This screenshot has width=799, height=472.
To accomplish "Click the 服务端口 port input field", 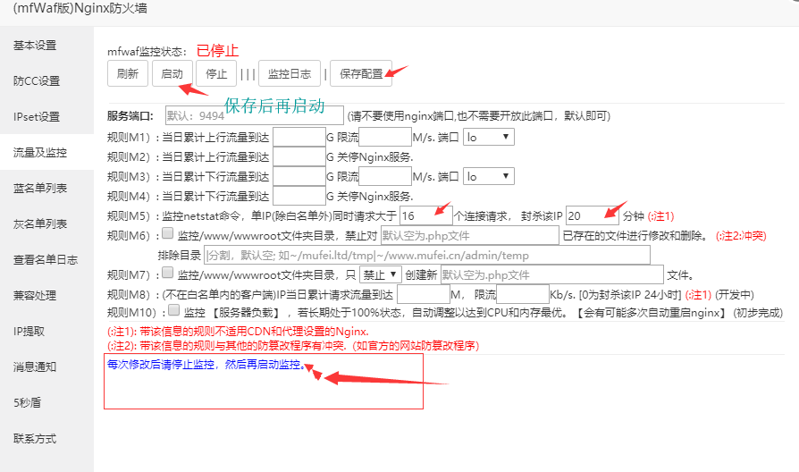I will click(254, 115).
